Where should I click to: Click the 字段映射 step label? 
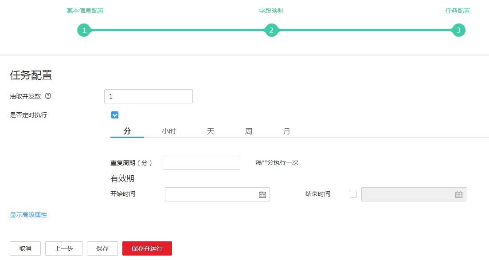point(272,10)
